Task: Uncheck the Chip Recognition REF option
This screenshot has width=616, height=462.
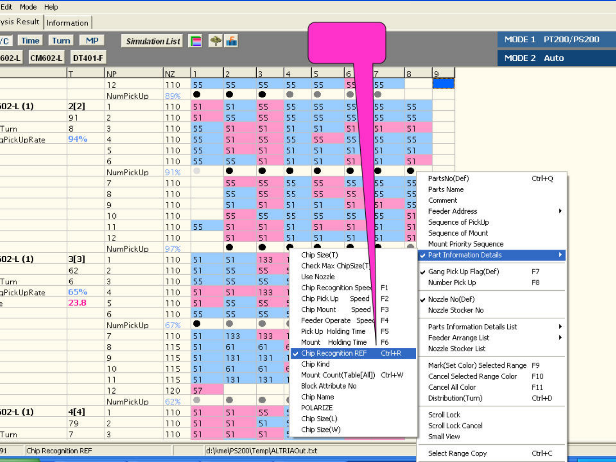Action: (334, 353)
